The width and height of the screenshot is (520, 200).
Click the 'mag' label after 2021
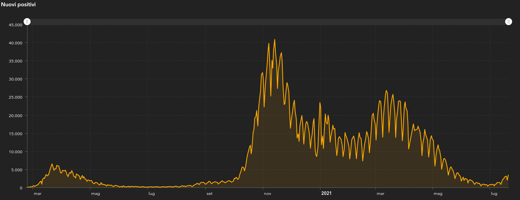click(x=438, y=193)
